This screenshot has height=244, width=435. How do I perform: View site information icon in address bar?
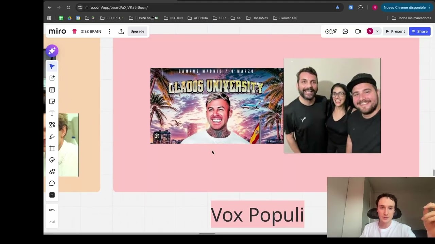tap(80, 7)
